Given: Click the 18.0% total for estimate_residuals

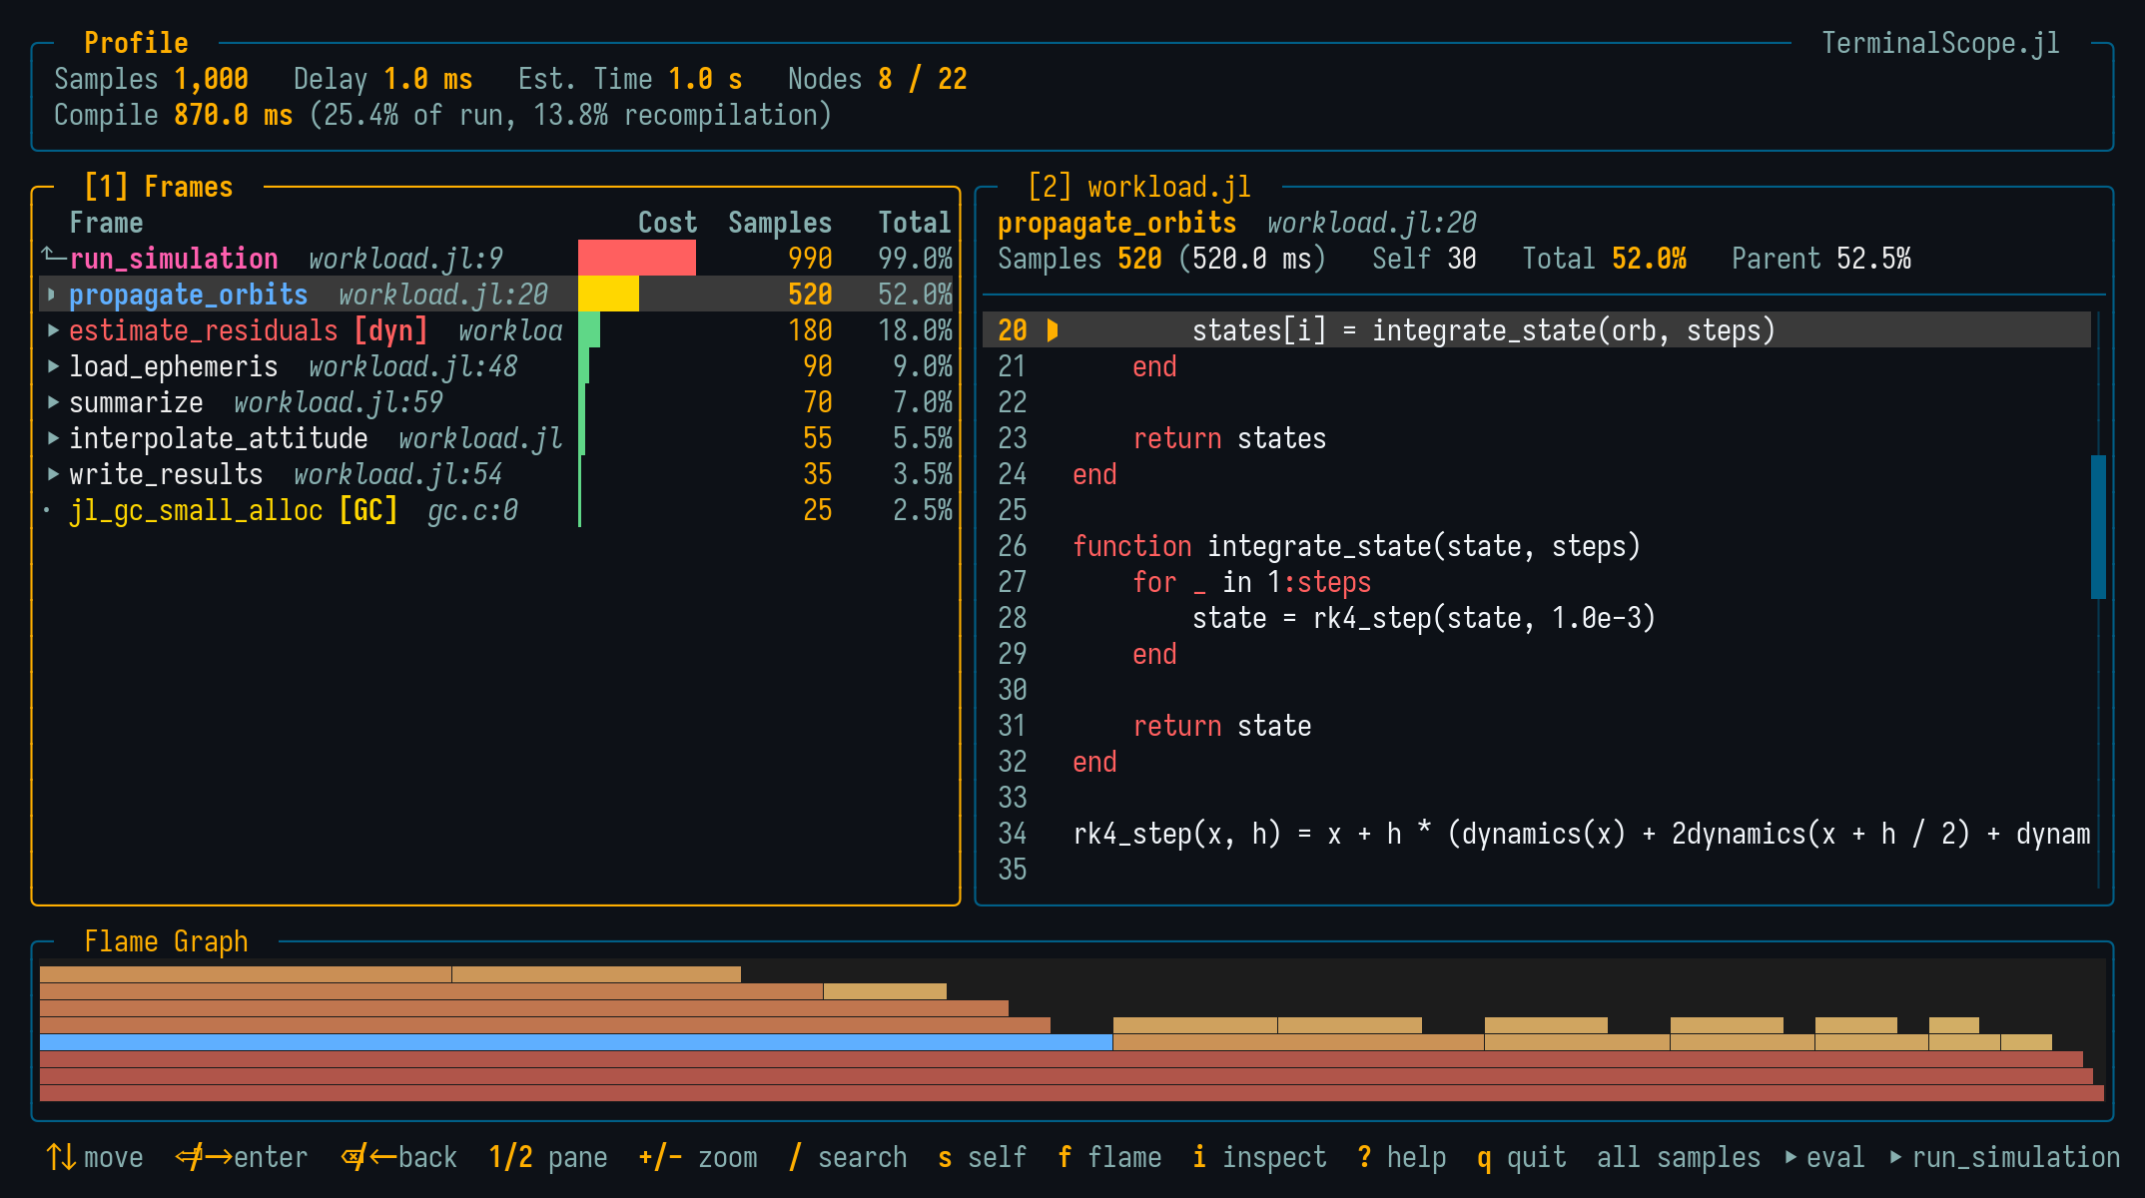Looking at the screenshot, I should (x=915, y=330).
